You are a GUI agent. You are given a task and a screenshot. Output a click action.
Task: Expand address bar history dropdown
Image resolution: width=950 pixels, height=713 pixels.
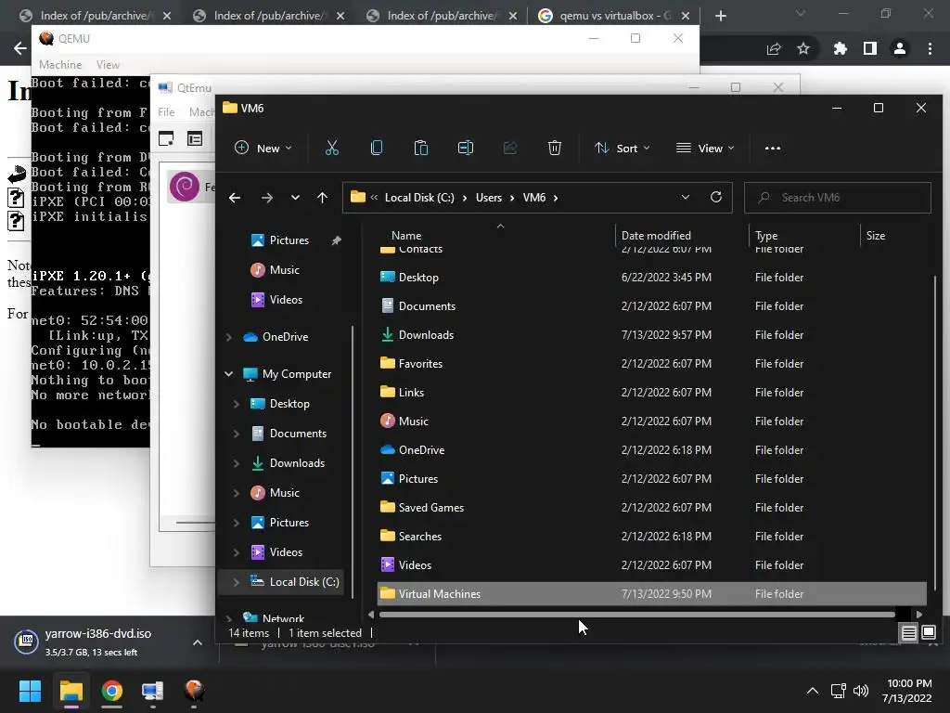pos(686,197)
